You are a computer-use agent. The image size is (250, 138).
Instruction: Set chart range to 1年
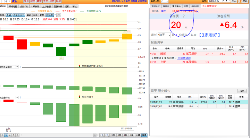(x=126, y=135)
